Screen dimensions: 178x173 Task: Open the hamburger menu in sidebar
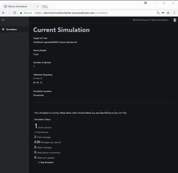tap(3, 20)
